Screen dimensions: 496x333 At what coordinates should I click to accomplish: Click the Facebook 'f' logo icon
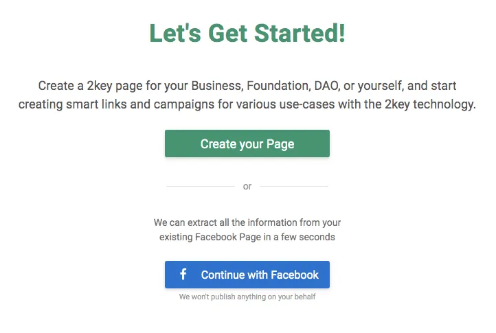coord(183,274)
